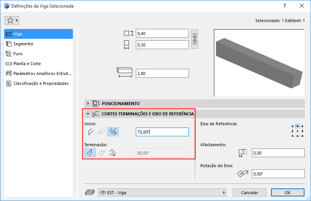Click the Afastamento offset icon
This screenshot has width=311, height=201.
click(243, 153)
